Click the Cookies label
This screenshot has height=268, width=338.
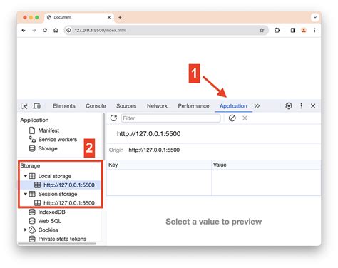click(x=48, y=230)
